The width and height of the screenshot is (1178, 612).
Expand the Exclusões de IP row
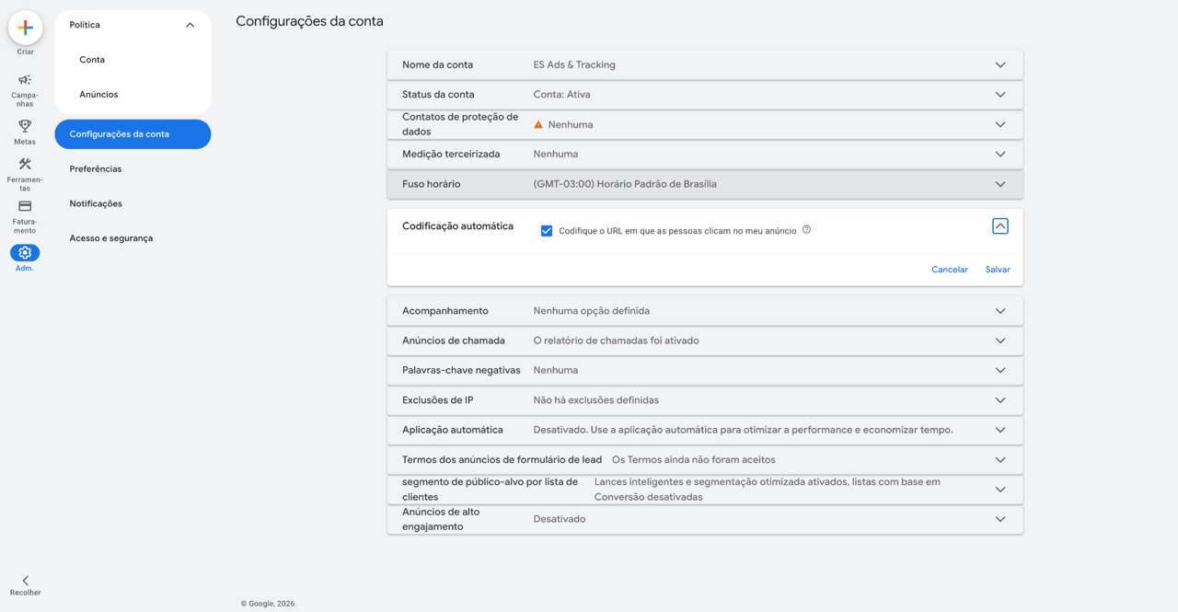tap(705, 400)
